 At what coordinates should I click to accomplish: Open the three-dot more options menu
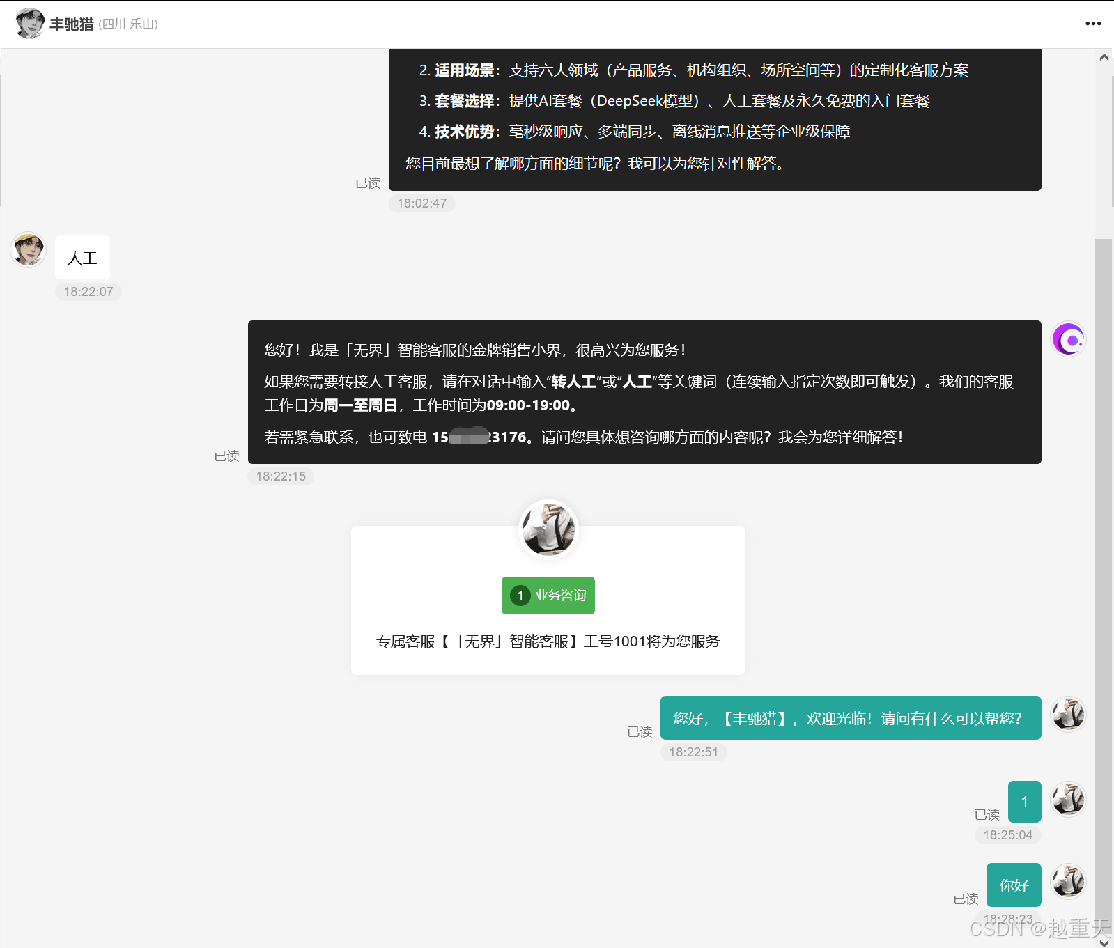click(x=1093, y=24)
